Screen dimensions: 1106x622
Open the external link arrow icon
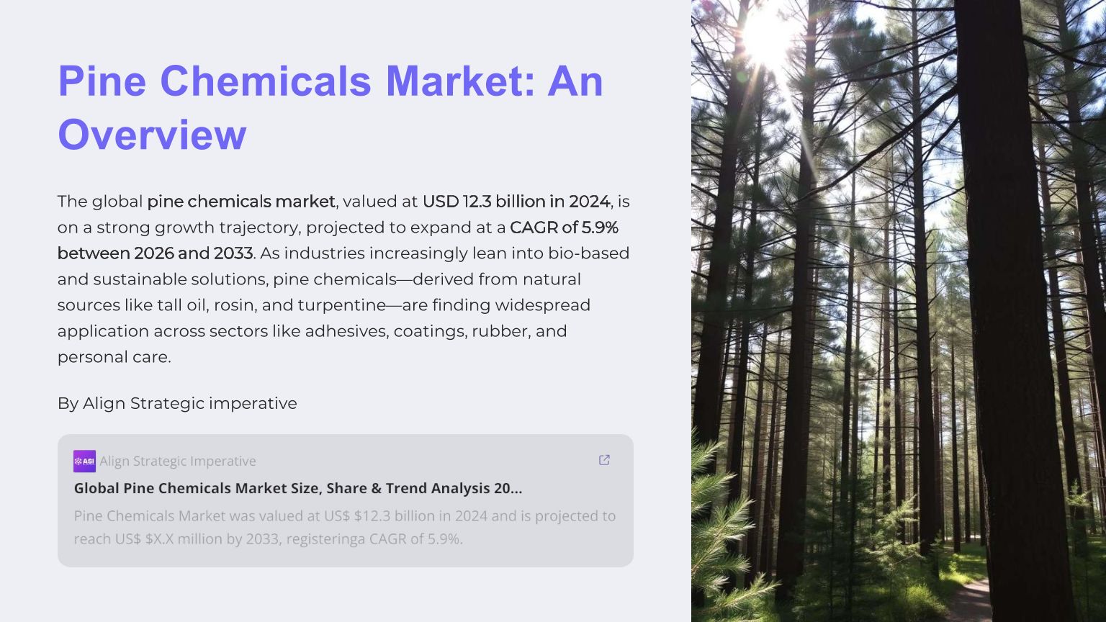604,460
